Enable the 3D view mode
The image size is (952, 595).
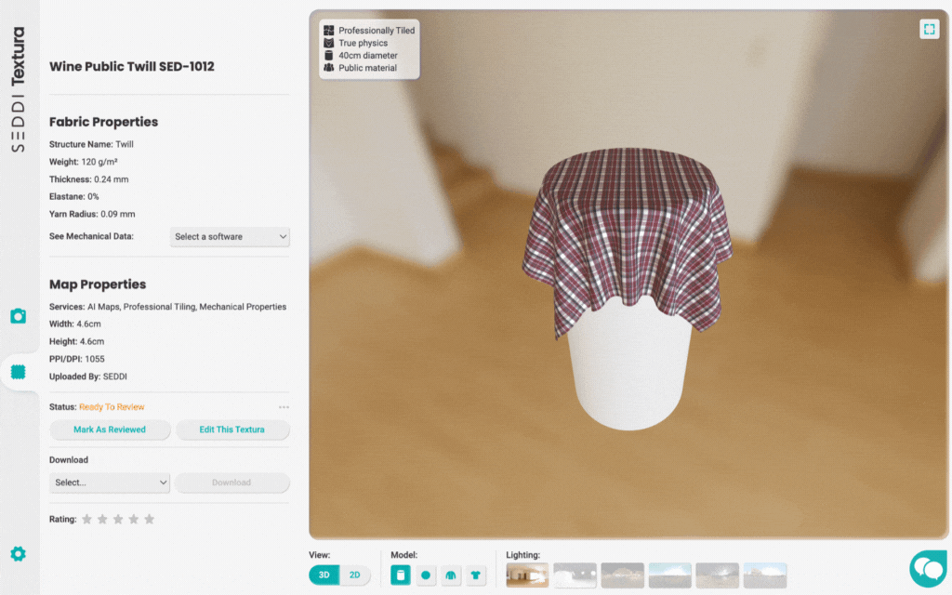point(323,575)
